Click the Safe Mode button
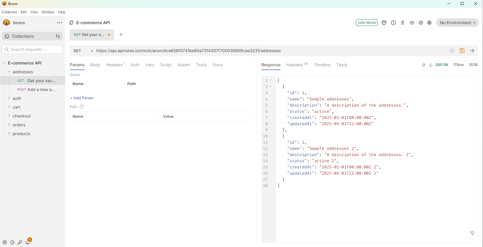The width and height of the screenshot is (483, 247). pos(367,23)
